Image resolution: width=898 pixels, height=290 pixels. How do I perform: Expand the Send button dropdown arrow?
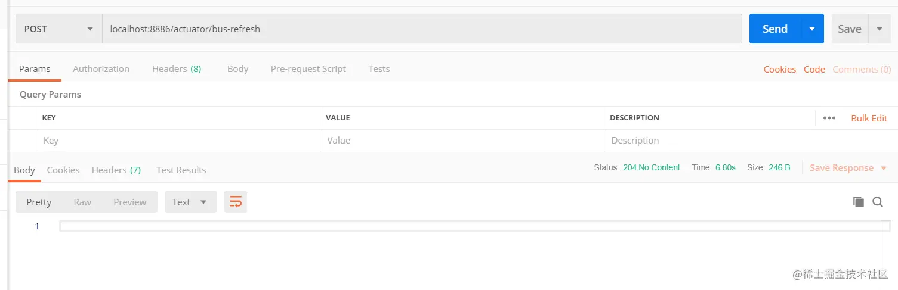pos(812,29)
